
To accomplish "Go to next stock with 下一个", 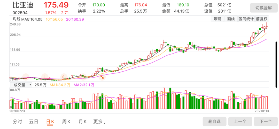I will pos(266,122).
